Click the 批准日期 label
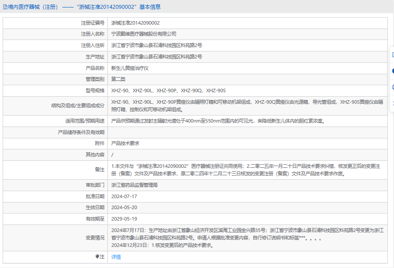 click(x=95, y=196)
